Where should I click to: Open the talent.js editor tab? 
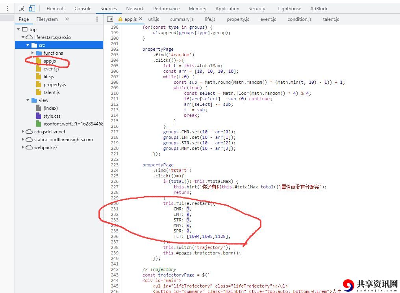click(x=331, y=19)
